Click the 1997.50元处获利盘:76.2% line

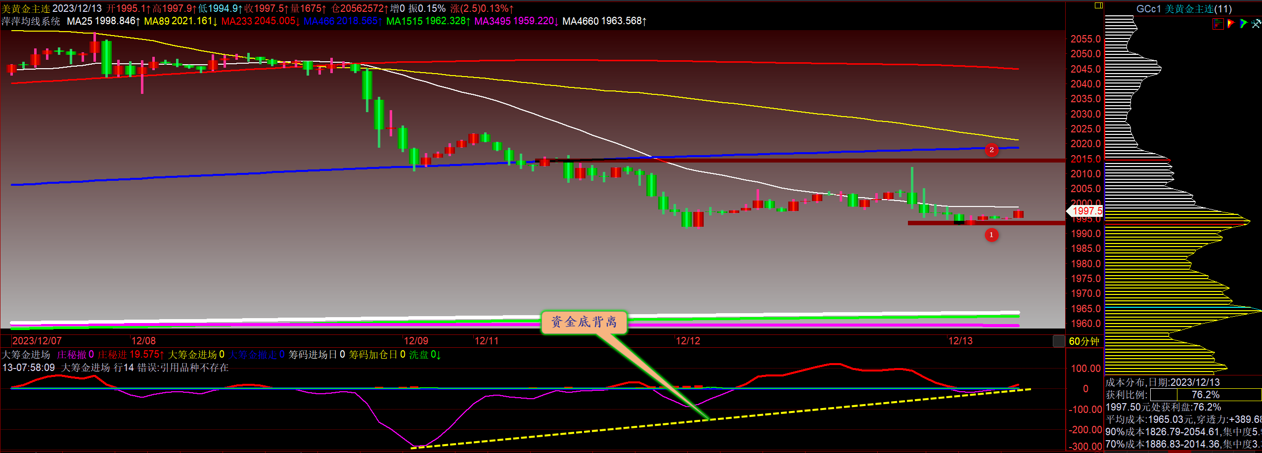pos(1163,407)
